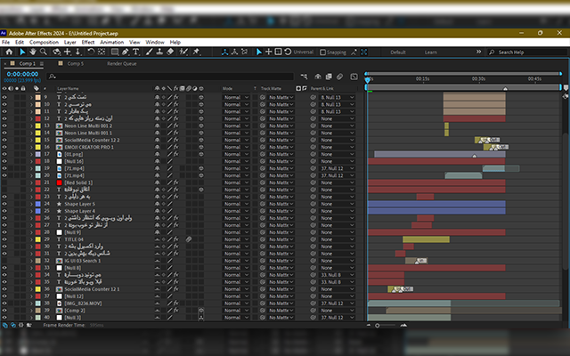
Task: Enable Motion Blur for composition
Action: (x=339, y=77)
